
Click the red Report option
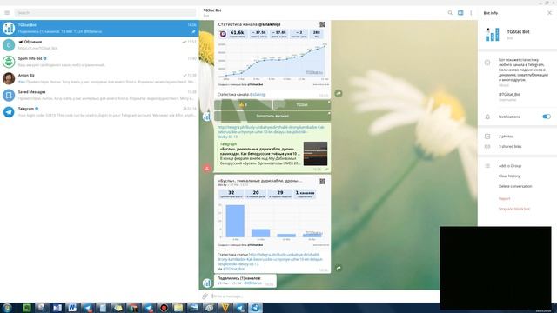pyautogui.click(x=504, y=199)
